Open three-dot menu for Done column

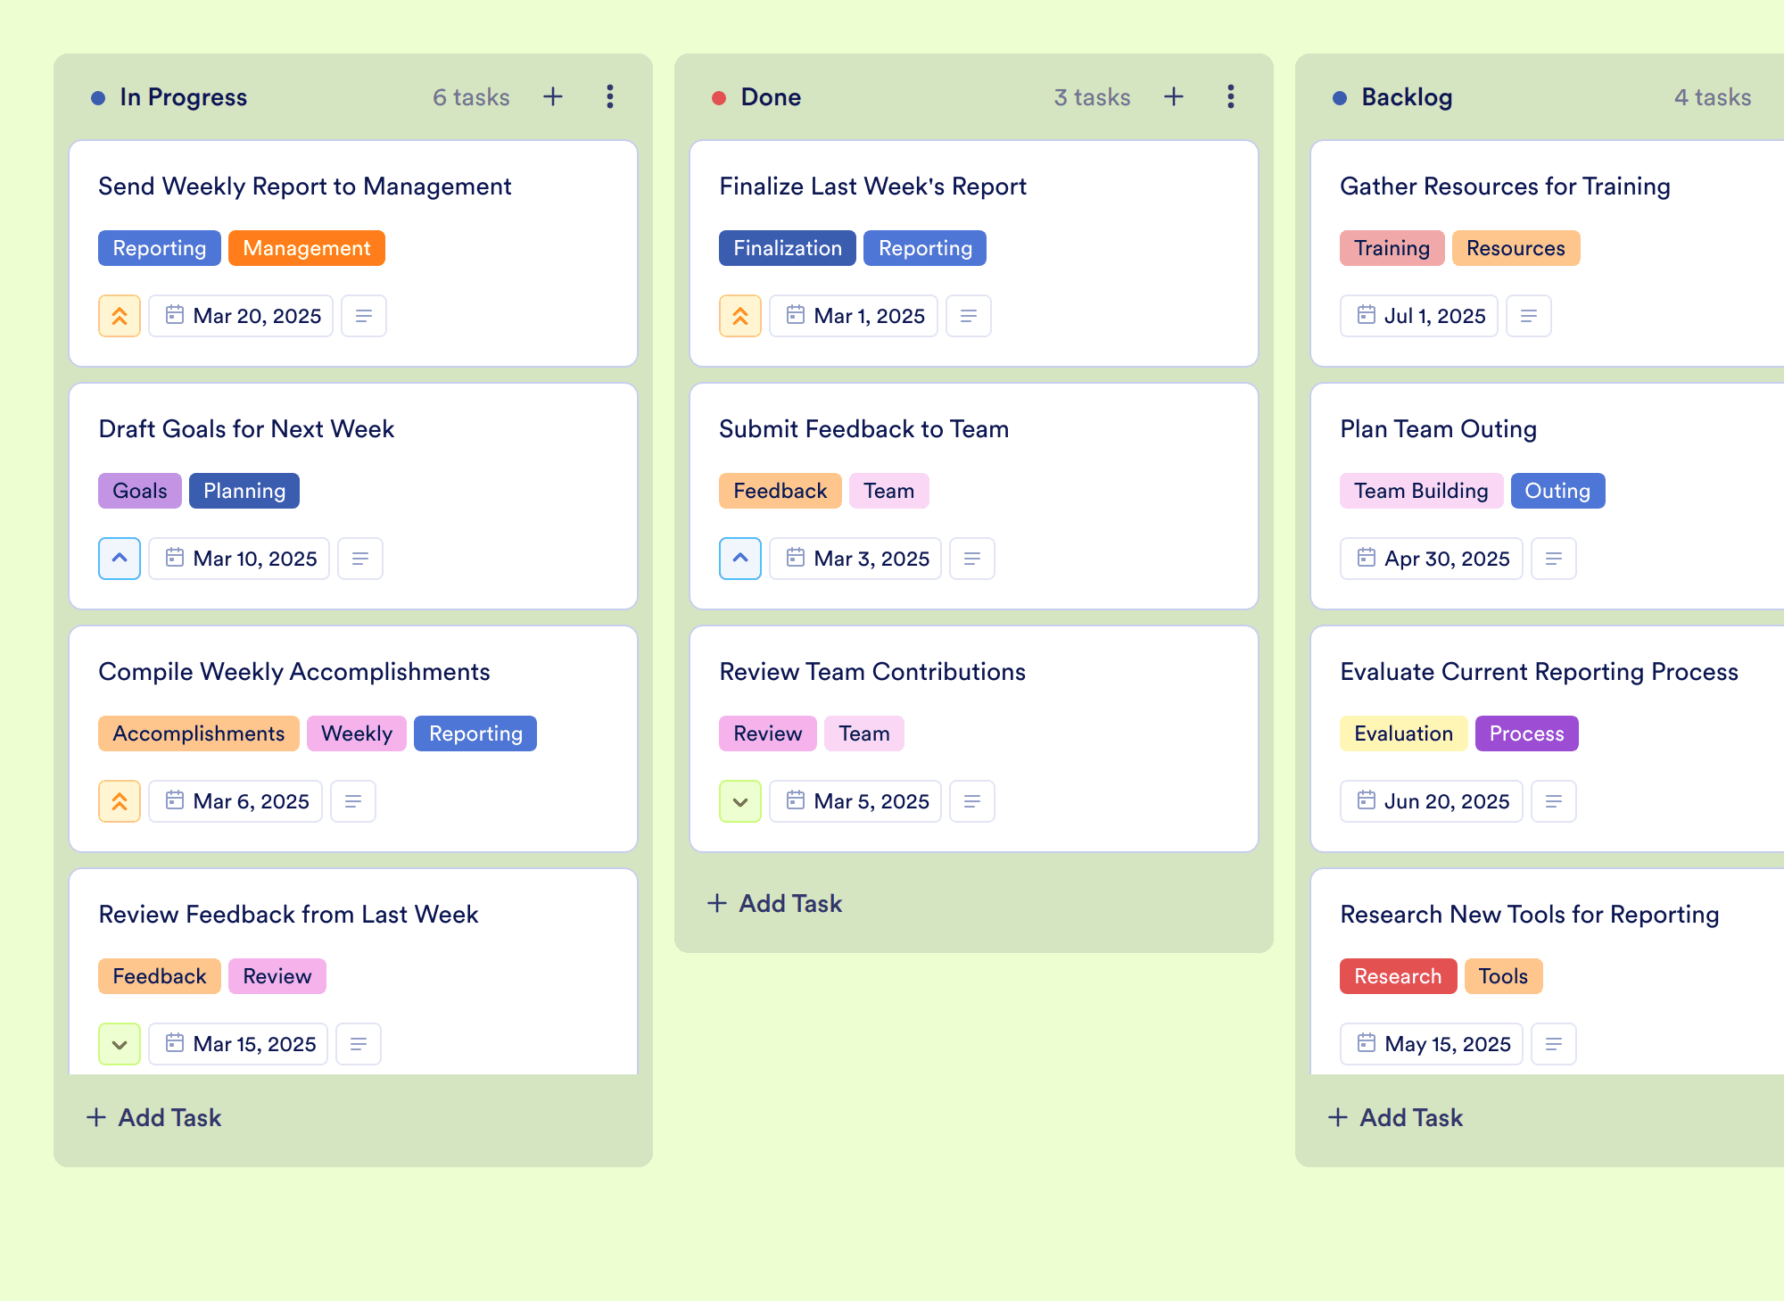pos(1231,96)
